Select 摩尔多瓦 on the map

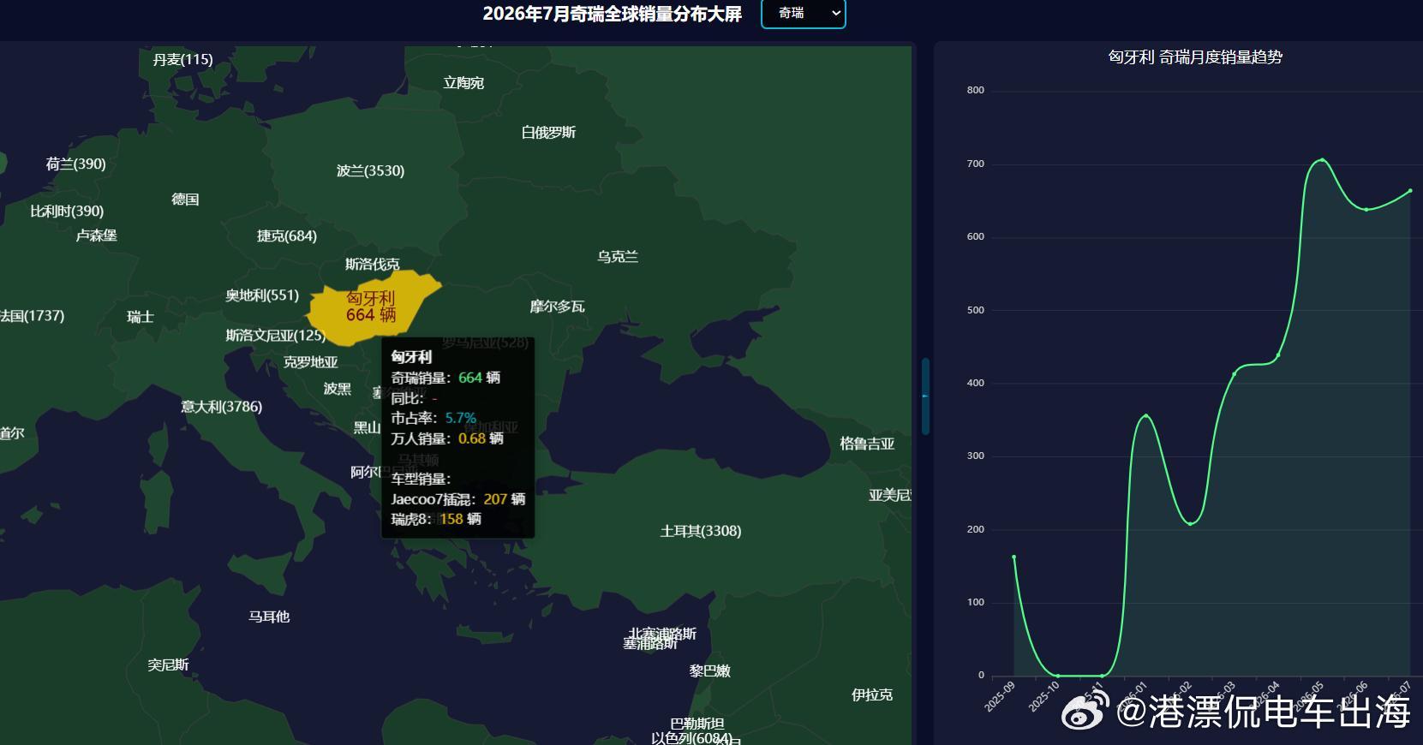pos(557,307)
